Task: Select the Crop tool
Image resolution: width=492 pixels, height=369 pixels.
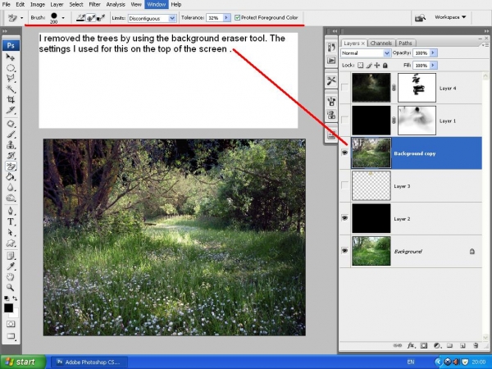Action: point(11,100)
